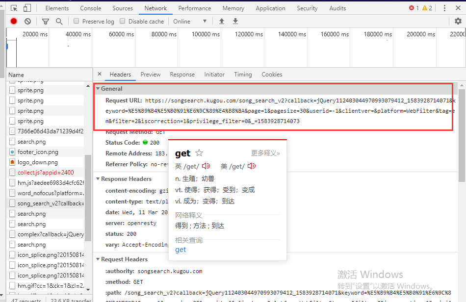The height and width of the screenshot is (302, 466).
Task: Switch to the Console tab
Action: click(91, 8)
